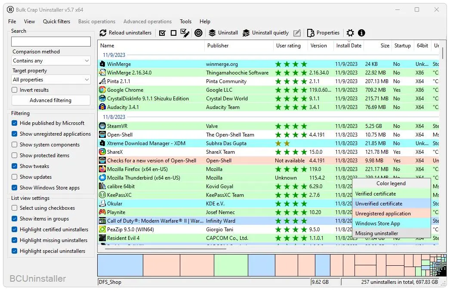Toggle Show Windows Store apps checkbox
Image resolution: width=450 pixels, height=292 pixels.
coord(14,188)
